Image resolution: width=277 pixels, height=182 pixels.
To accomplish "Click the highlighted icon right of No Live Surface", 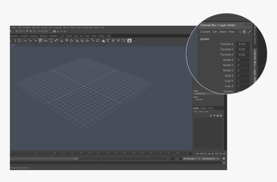I will [x=54, y=31].
